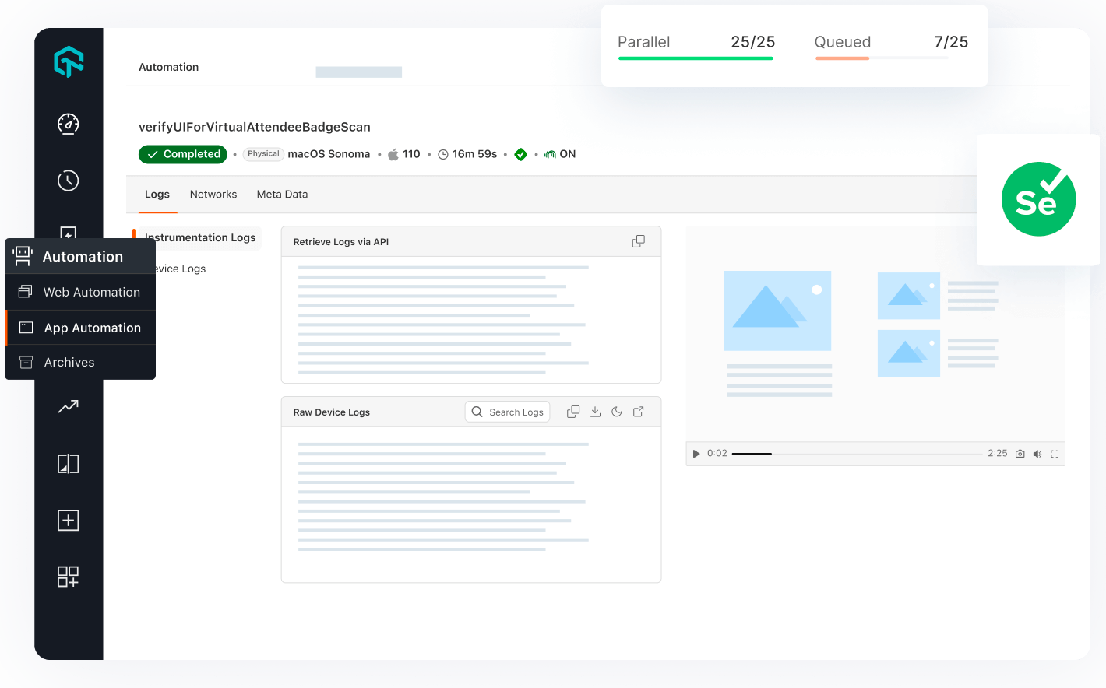Screen dimensions: 1106x688
Task: Toggle dark mode for Raw Device Logs
Action: pyautogui.click(x=617, y=411)
